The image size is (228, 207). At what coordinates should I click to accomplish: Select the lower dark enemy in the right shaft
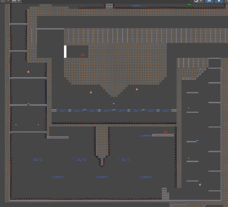[189, 158]
